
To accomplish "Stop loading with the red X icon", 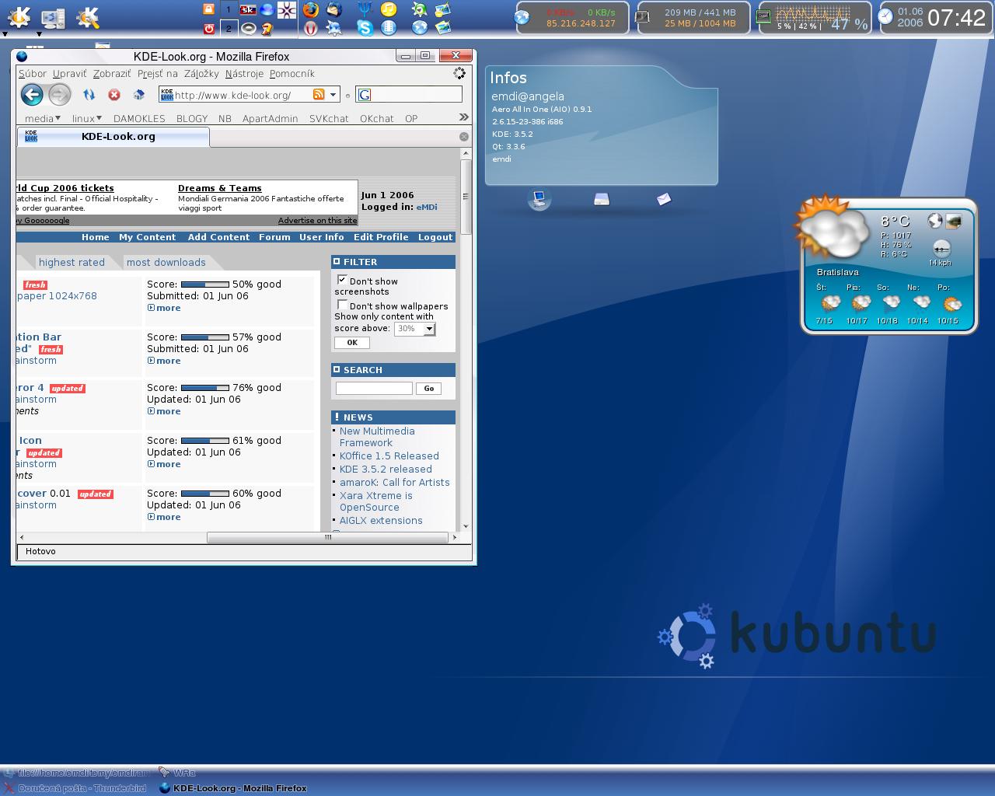I will pos(114,95).
